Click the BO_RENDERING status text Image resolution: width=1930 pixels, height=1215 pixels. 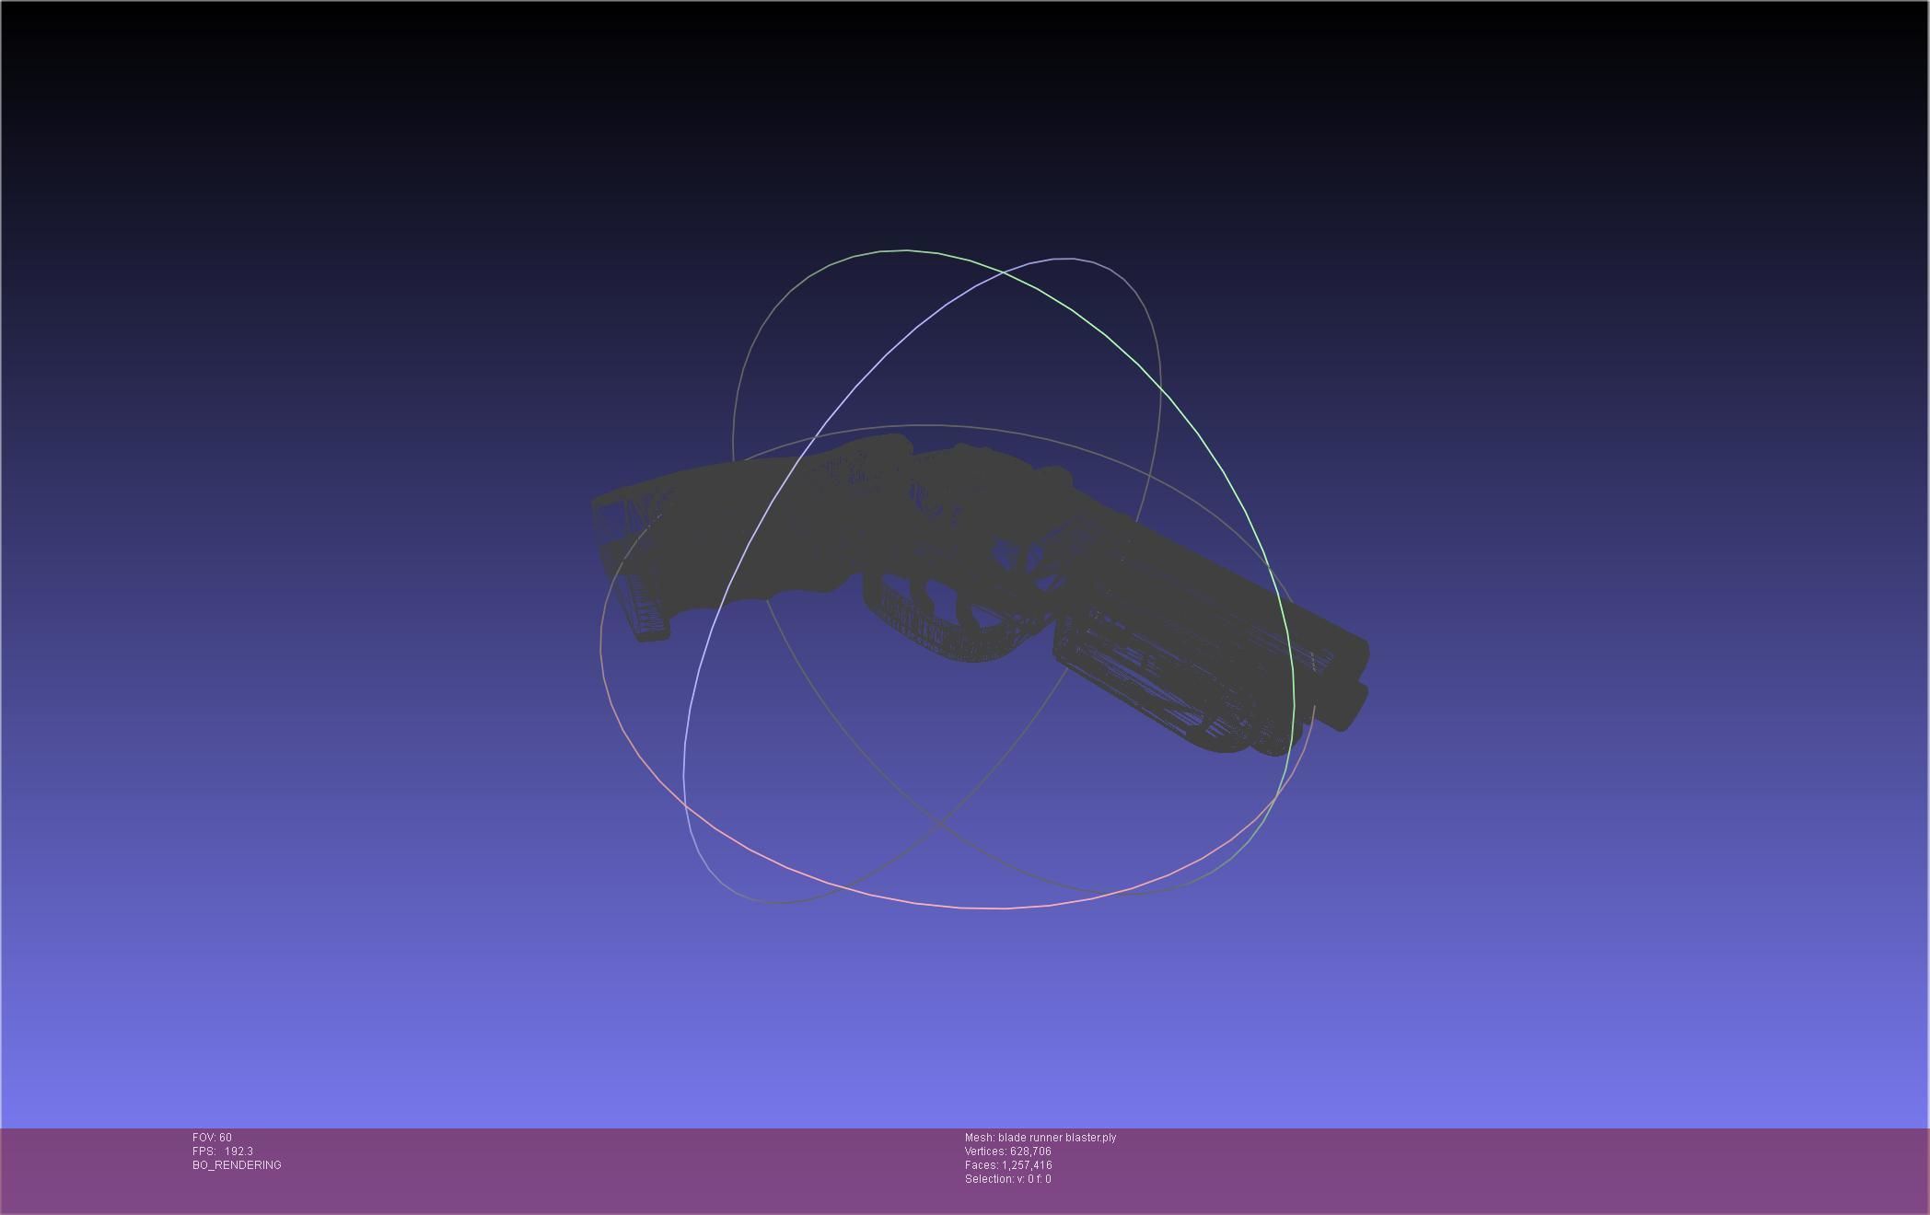click(237, 1165)
